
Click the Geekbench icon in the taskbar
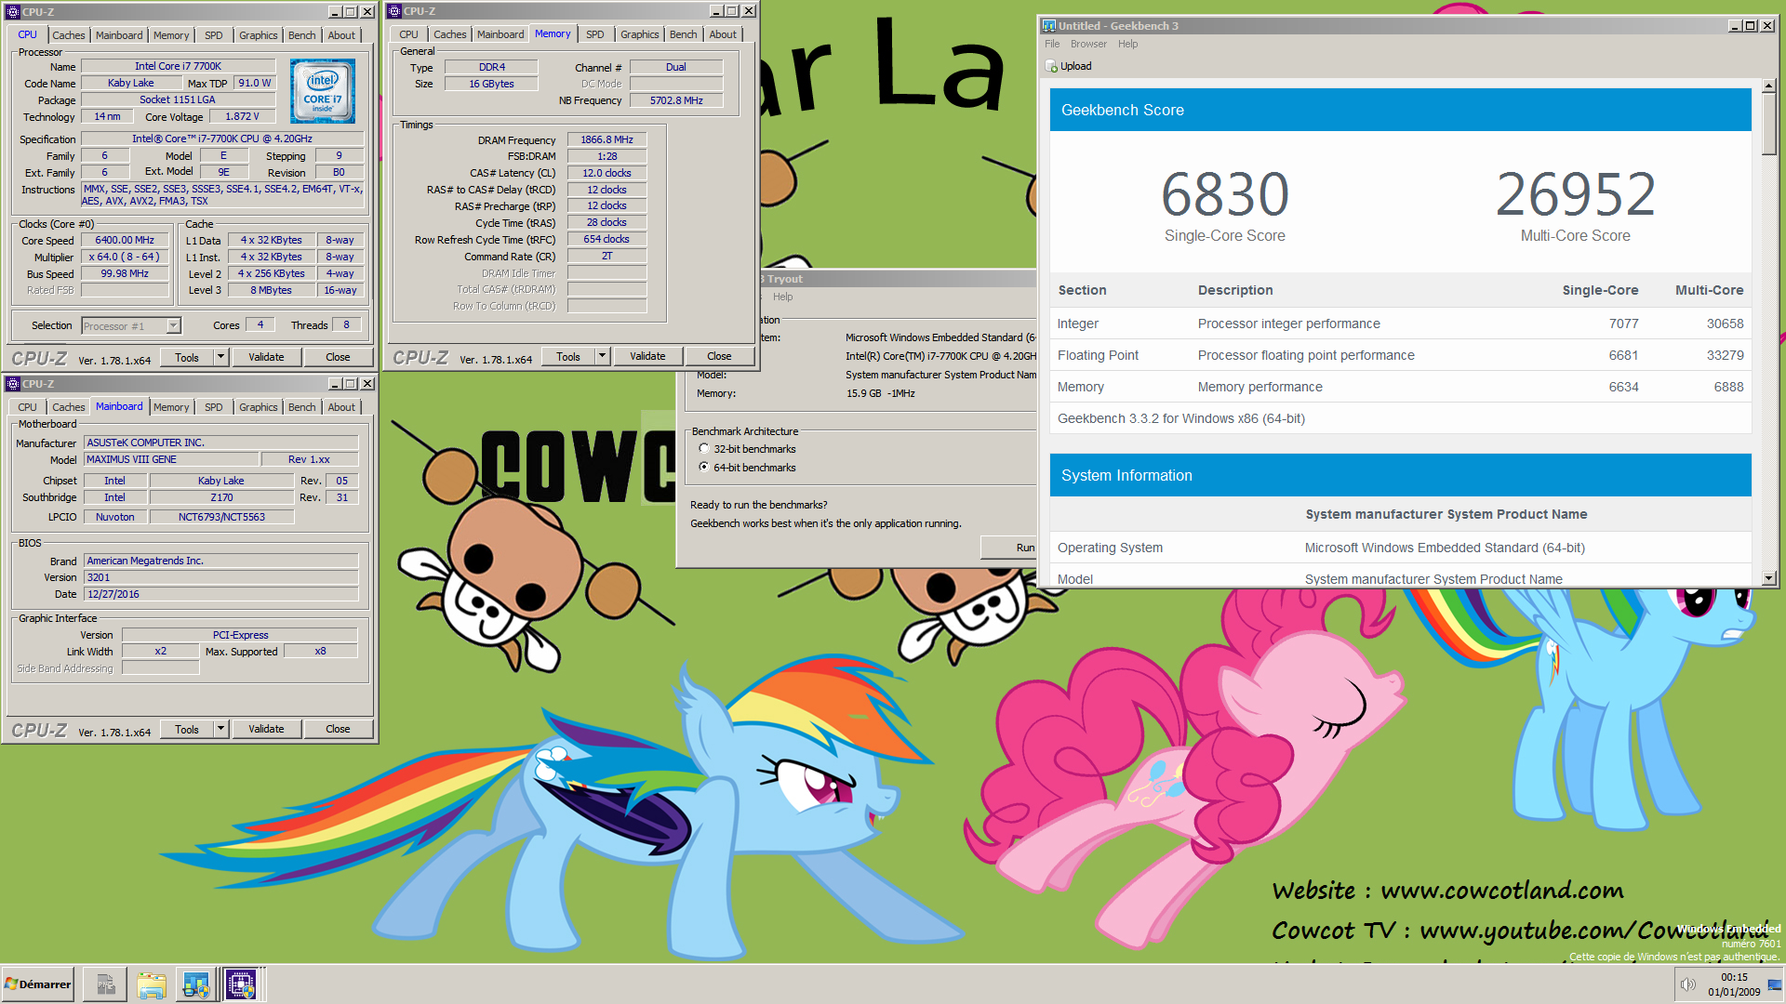tap(195, 984)
